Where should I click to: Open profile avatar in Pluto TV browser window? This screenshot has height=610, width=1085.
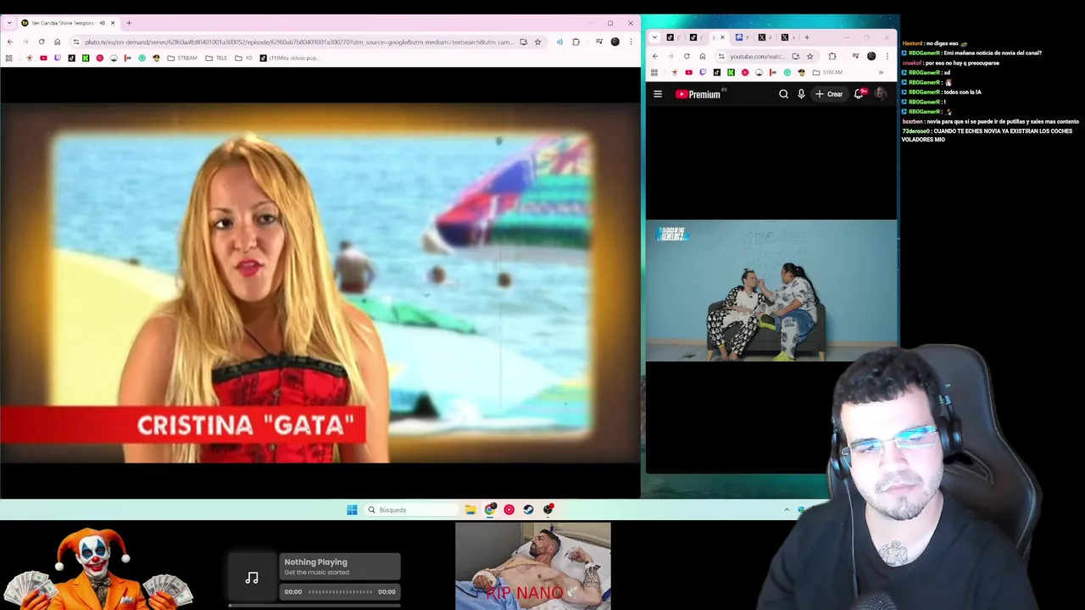pos(615,42)
